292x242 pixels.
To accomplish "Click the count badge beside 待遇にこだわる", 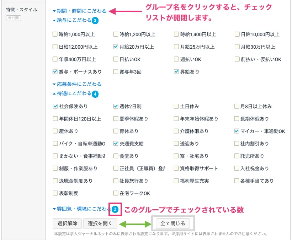I will 95,94.
